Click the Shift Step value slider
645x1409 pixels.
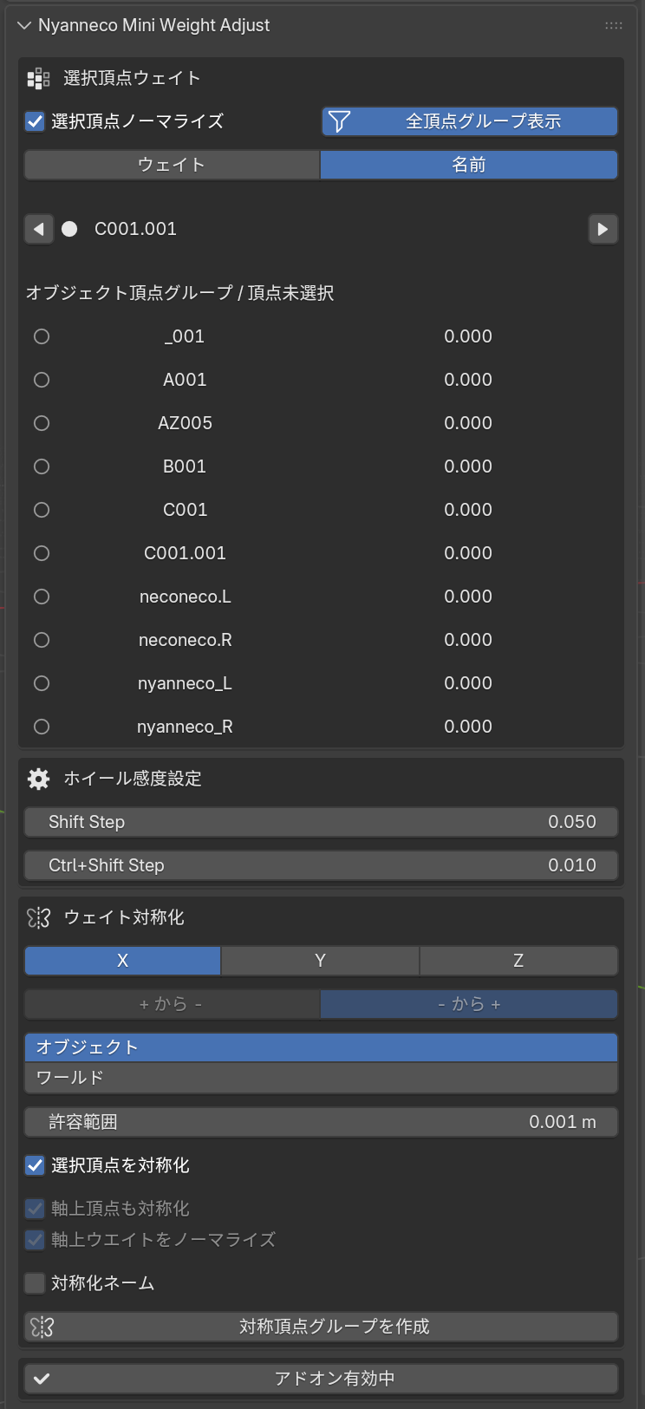click(x=321, y=822)
